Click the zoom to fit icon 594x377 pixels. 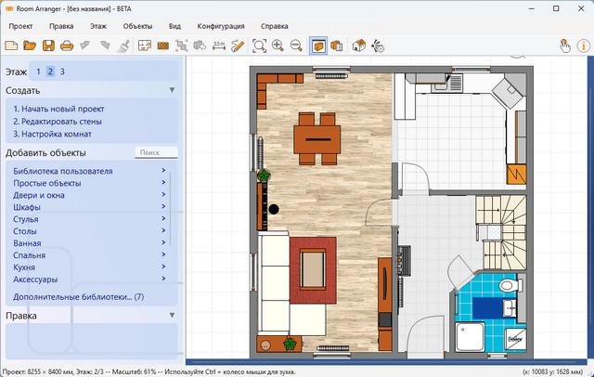coord(259,45)
